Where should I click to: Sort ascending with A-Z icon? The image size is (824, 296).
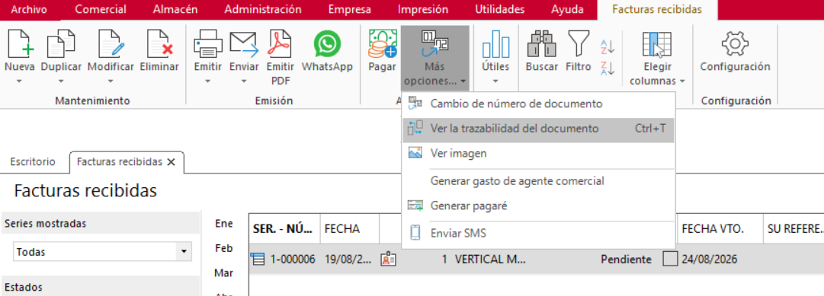[x=607, y=47]
